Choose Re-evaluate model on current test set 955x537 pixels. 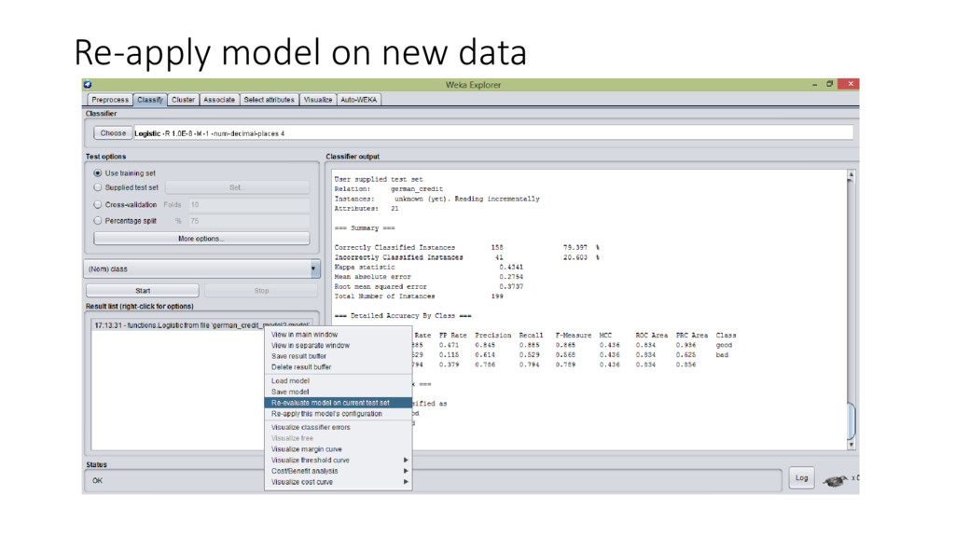coord(331,403)
